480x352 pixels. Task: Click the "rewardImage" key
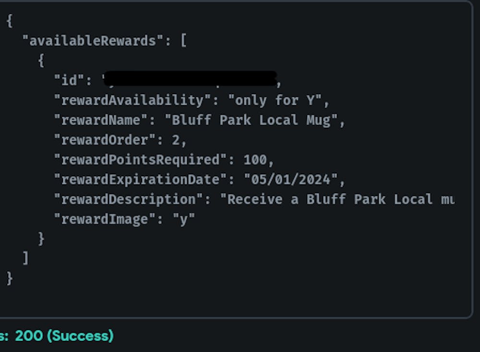tap(105, 219)
